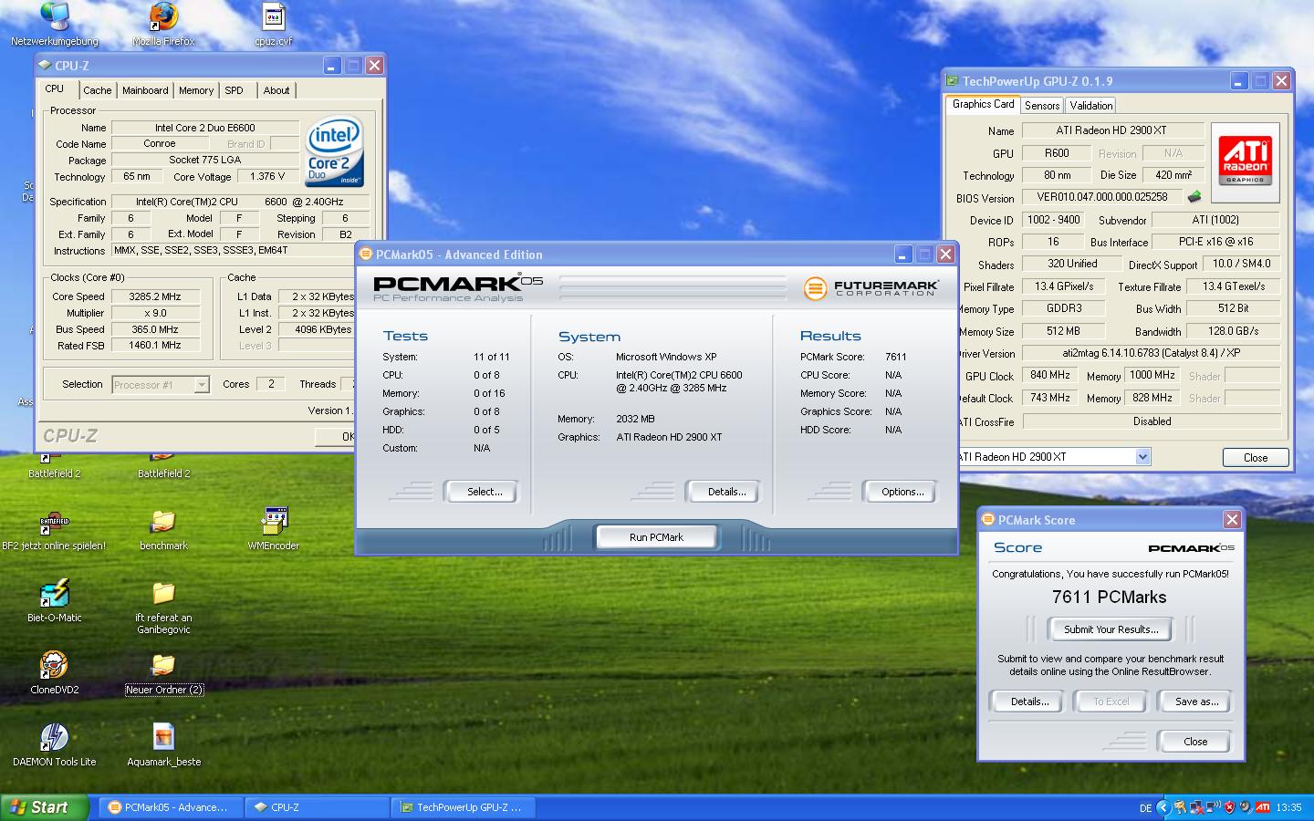Click the PCMark Score value 7611 in Results
Image resolution: width=1314 pixels, height=821 pixels.
(895, 357)
